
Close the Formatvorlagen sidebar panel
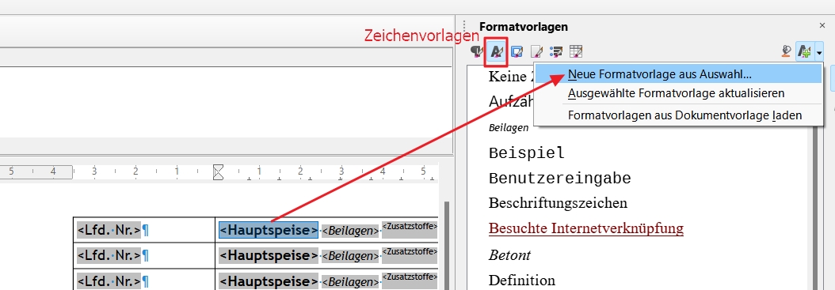point(822,25)
